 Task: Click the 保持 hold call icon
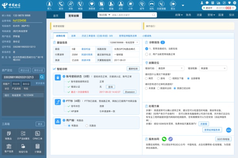coord(61,4)
